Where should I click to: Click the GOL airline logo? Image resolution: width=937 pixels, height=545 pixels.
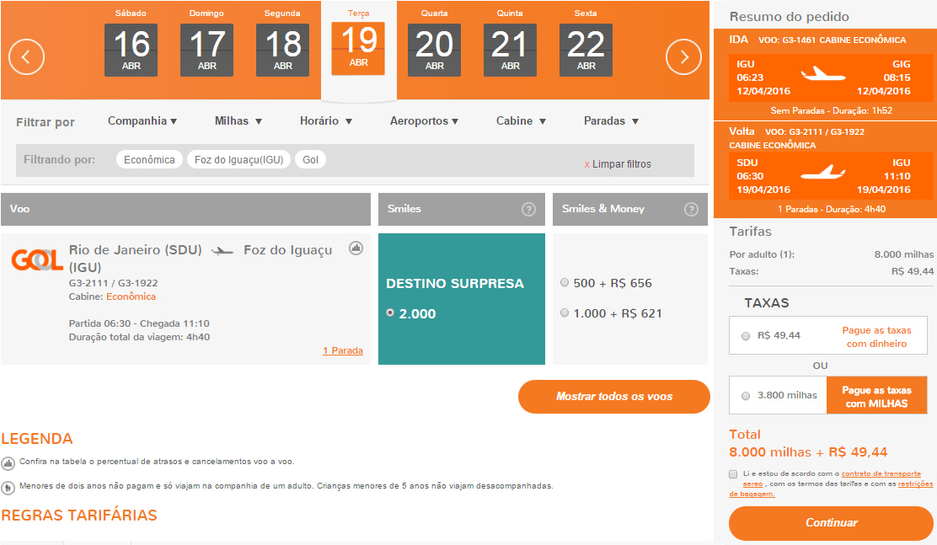pyautogui.click(x=37, y=260)
